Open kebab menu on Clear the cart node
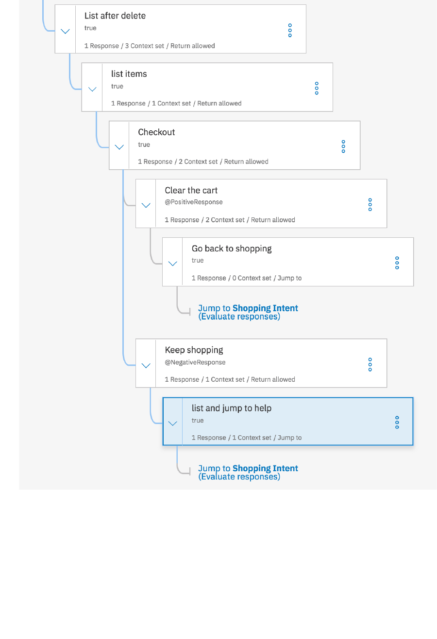This screenshot has width=437, height=639. tap(370, 205)
